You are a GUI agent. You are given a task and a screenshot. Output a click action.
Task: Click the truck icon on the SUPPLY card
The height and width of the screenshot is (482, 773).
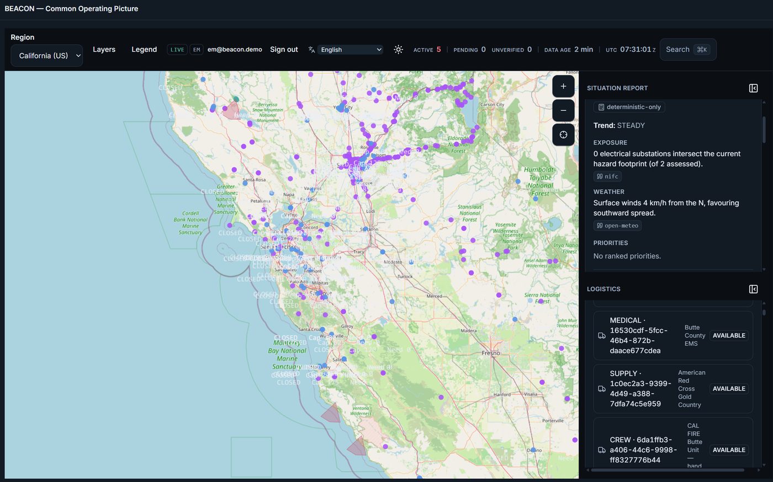click(x=602, y=389)
